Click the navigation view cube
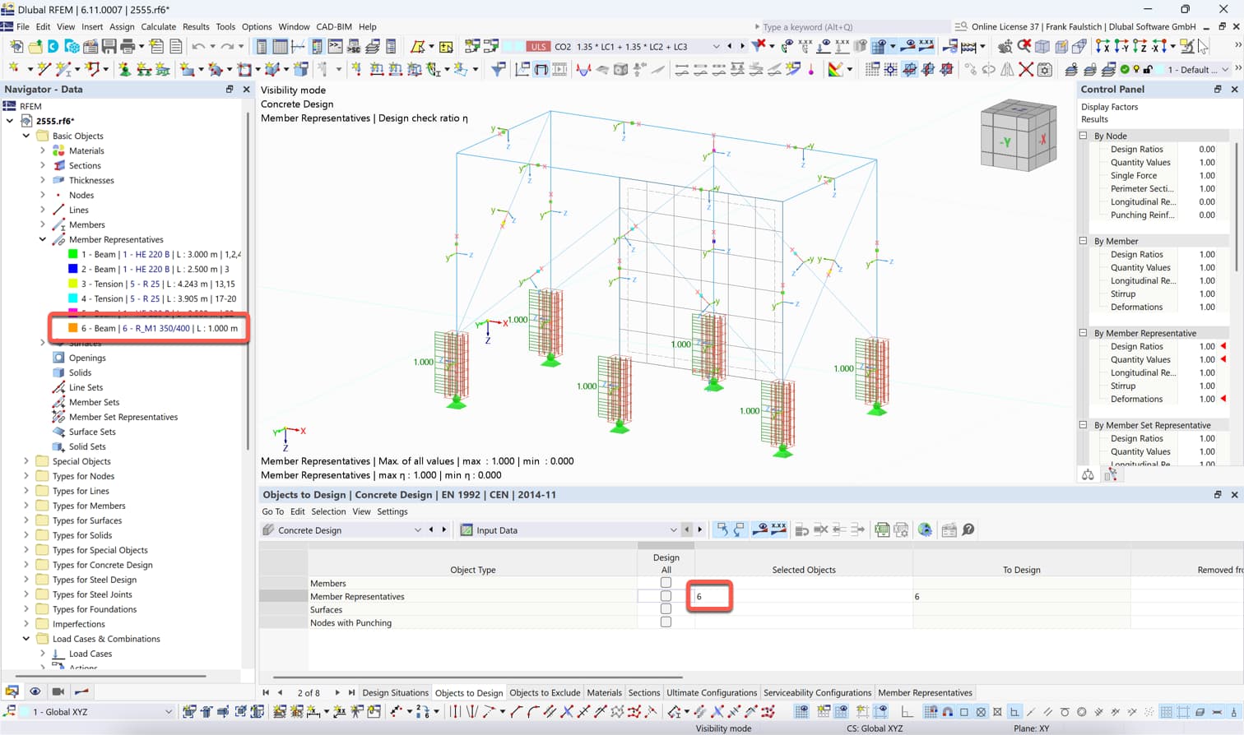The height and width of the screenshot is (735, 1244). (1018, 137)
